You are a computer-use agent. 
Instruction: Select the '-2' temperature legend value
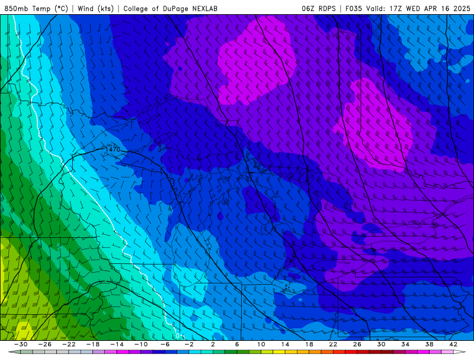(x=189, y=344)
